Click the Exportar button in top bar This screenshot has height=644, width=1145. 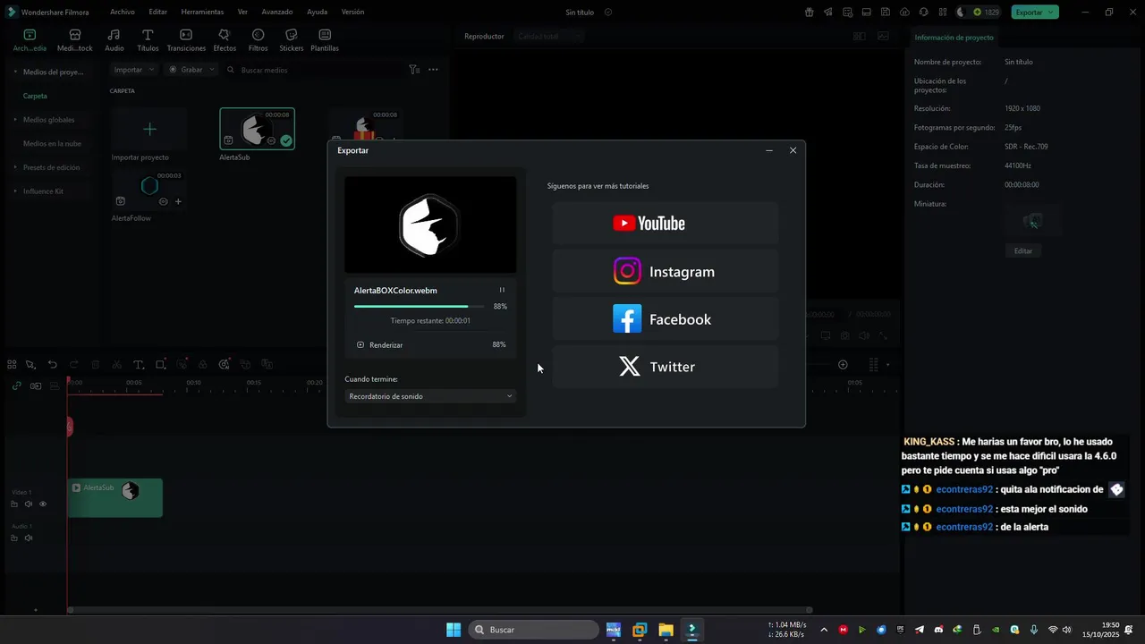pos(1035,12)
